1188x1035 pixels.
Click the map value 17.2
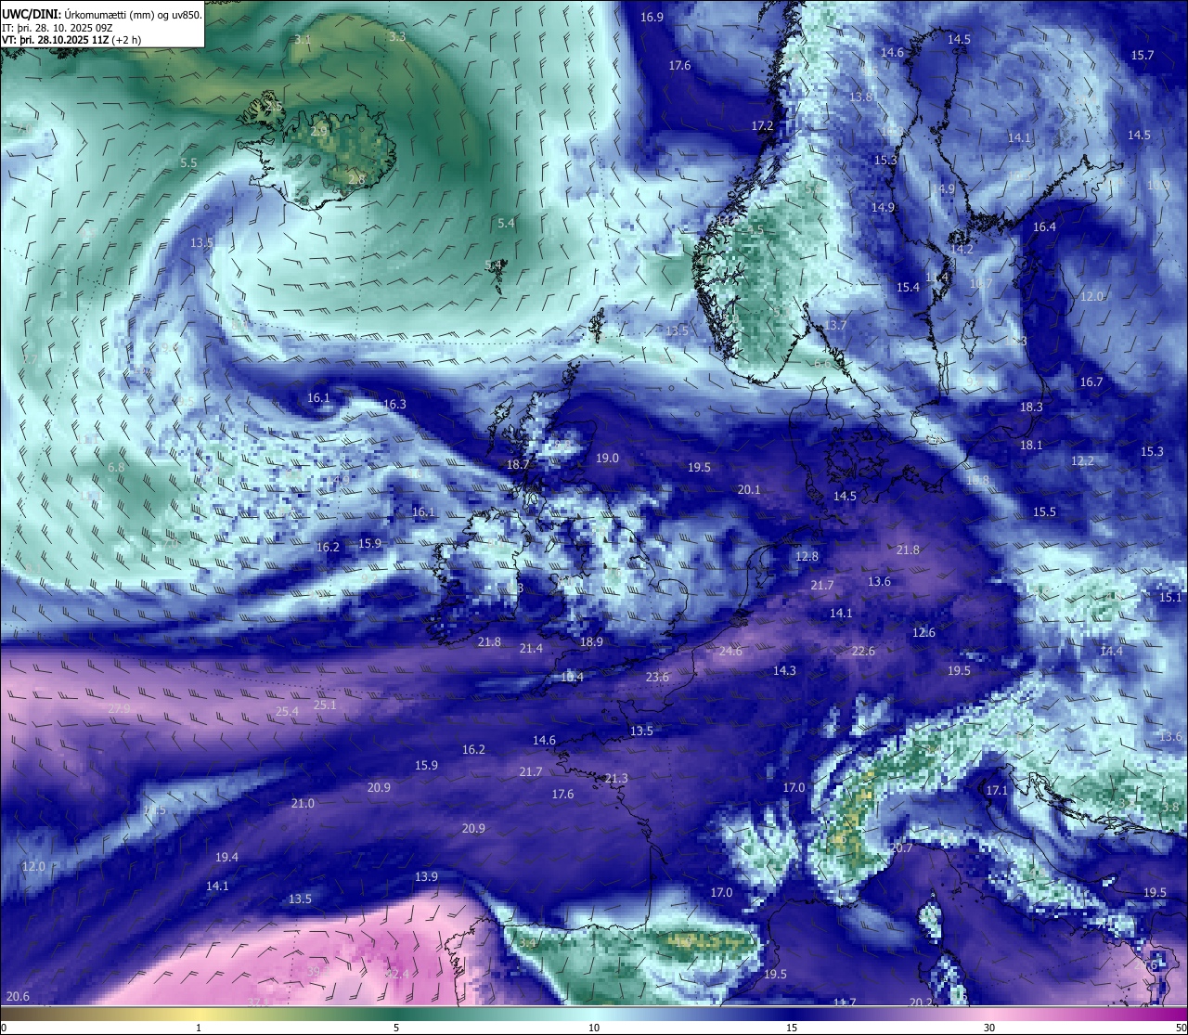coord(762,125)
